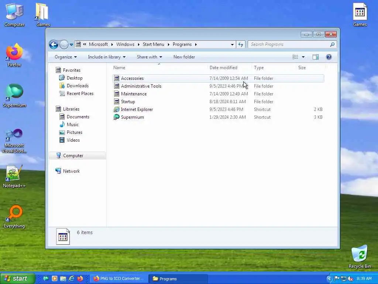Click the Forward navigation arrow button
Screen dimensions: 378x284
[64, 44]
